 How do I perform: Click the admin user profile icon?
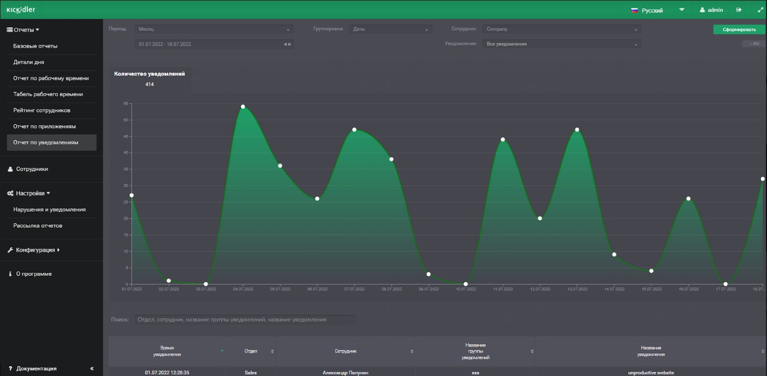point(703,10)
